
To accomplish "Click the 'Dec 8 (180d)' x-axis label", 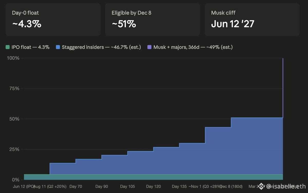I will [x=231, y=186].
